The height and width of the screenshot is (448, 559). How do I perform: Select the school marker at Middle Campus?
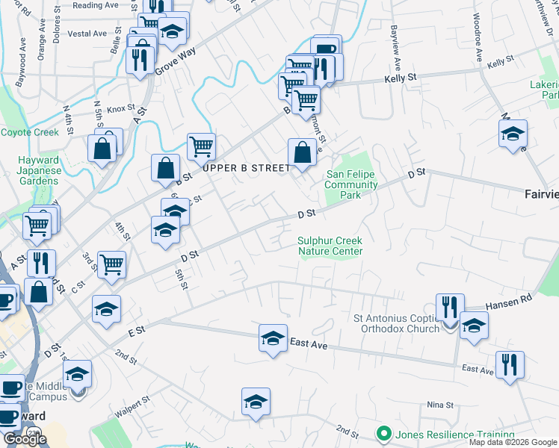[x=78, y=376]
